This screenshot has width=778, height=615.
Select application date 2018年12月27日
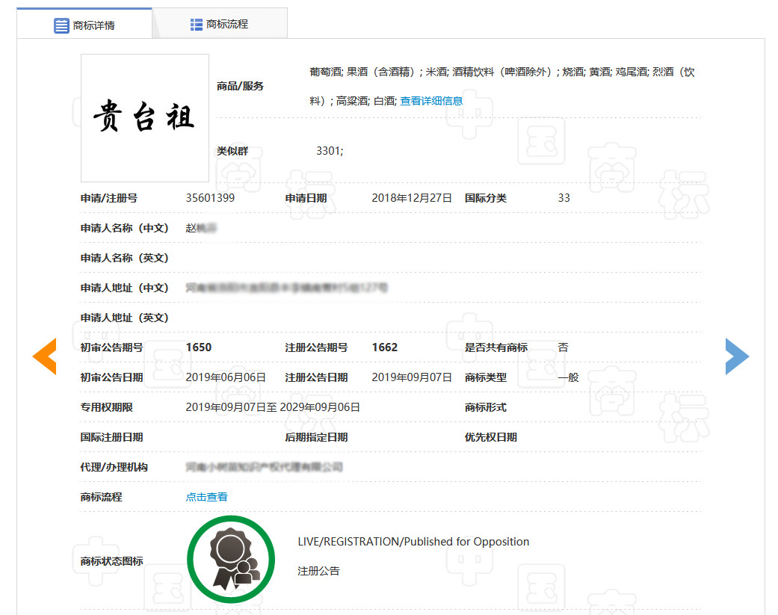click(x=412, y=198)
